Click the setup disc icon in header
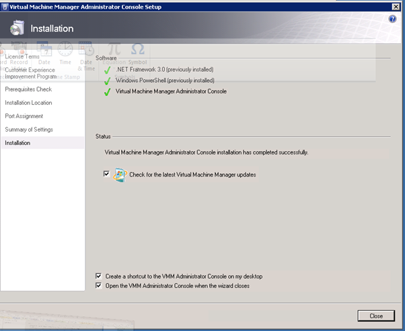The width and height of the screenshot is (405, 331). (17, 28)
